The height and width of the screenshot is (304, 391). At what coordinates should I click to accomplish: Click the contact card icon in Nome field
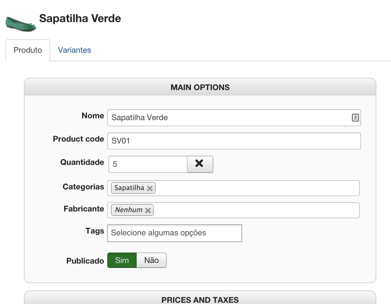pos(355,117)
